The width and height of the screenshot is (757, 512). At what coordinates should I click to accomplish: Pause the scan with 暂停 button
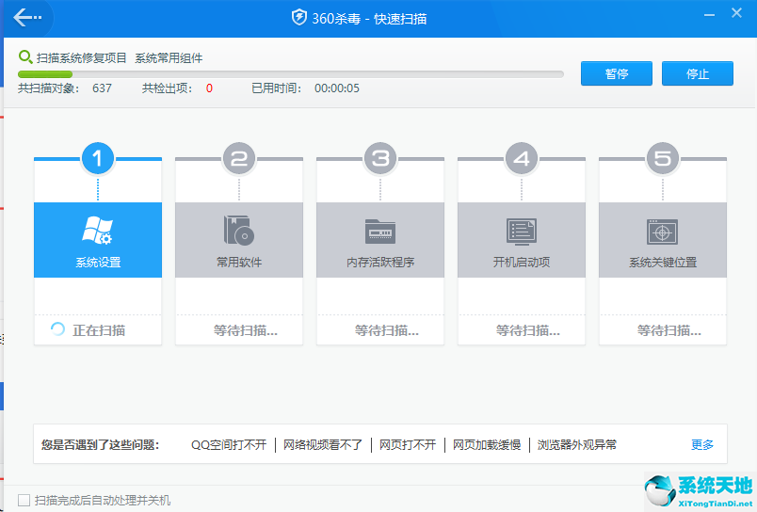tap(617, 73)
